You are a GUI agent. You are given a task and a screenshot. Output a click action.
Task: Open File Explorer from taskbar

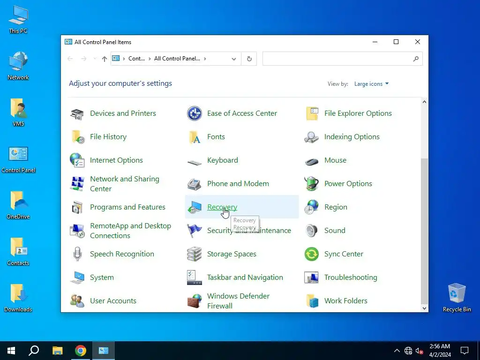point(57,351)
